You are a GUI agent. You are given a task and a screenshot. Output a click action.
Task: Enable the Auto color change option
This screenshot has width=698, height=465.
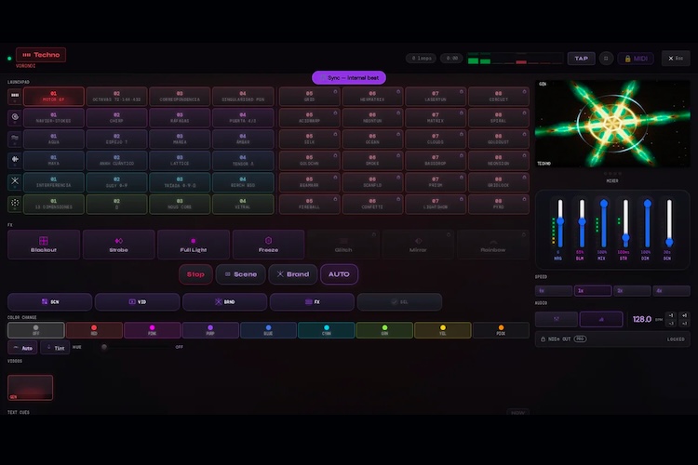[22, 348]
